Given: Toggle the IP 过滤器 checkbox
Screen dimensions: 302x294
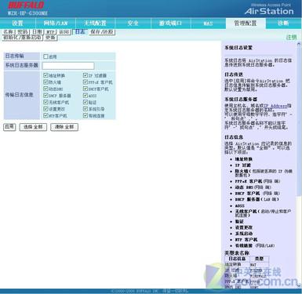Looking at the screenshot, I should pyautogui.click(x=86, y=75).
